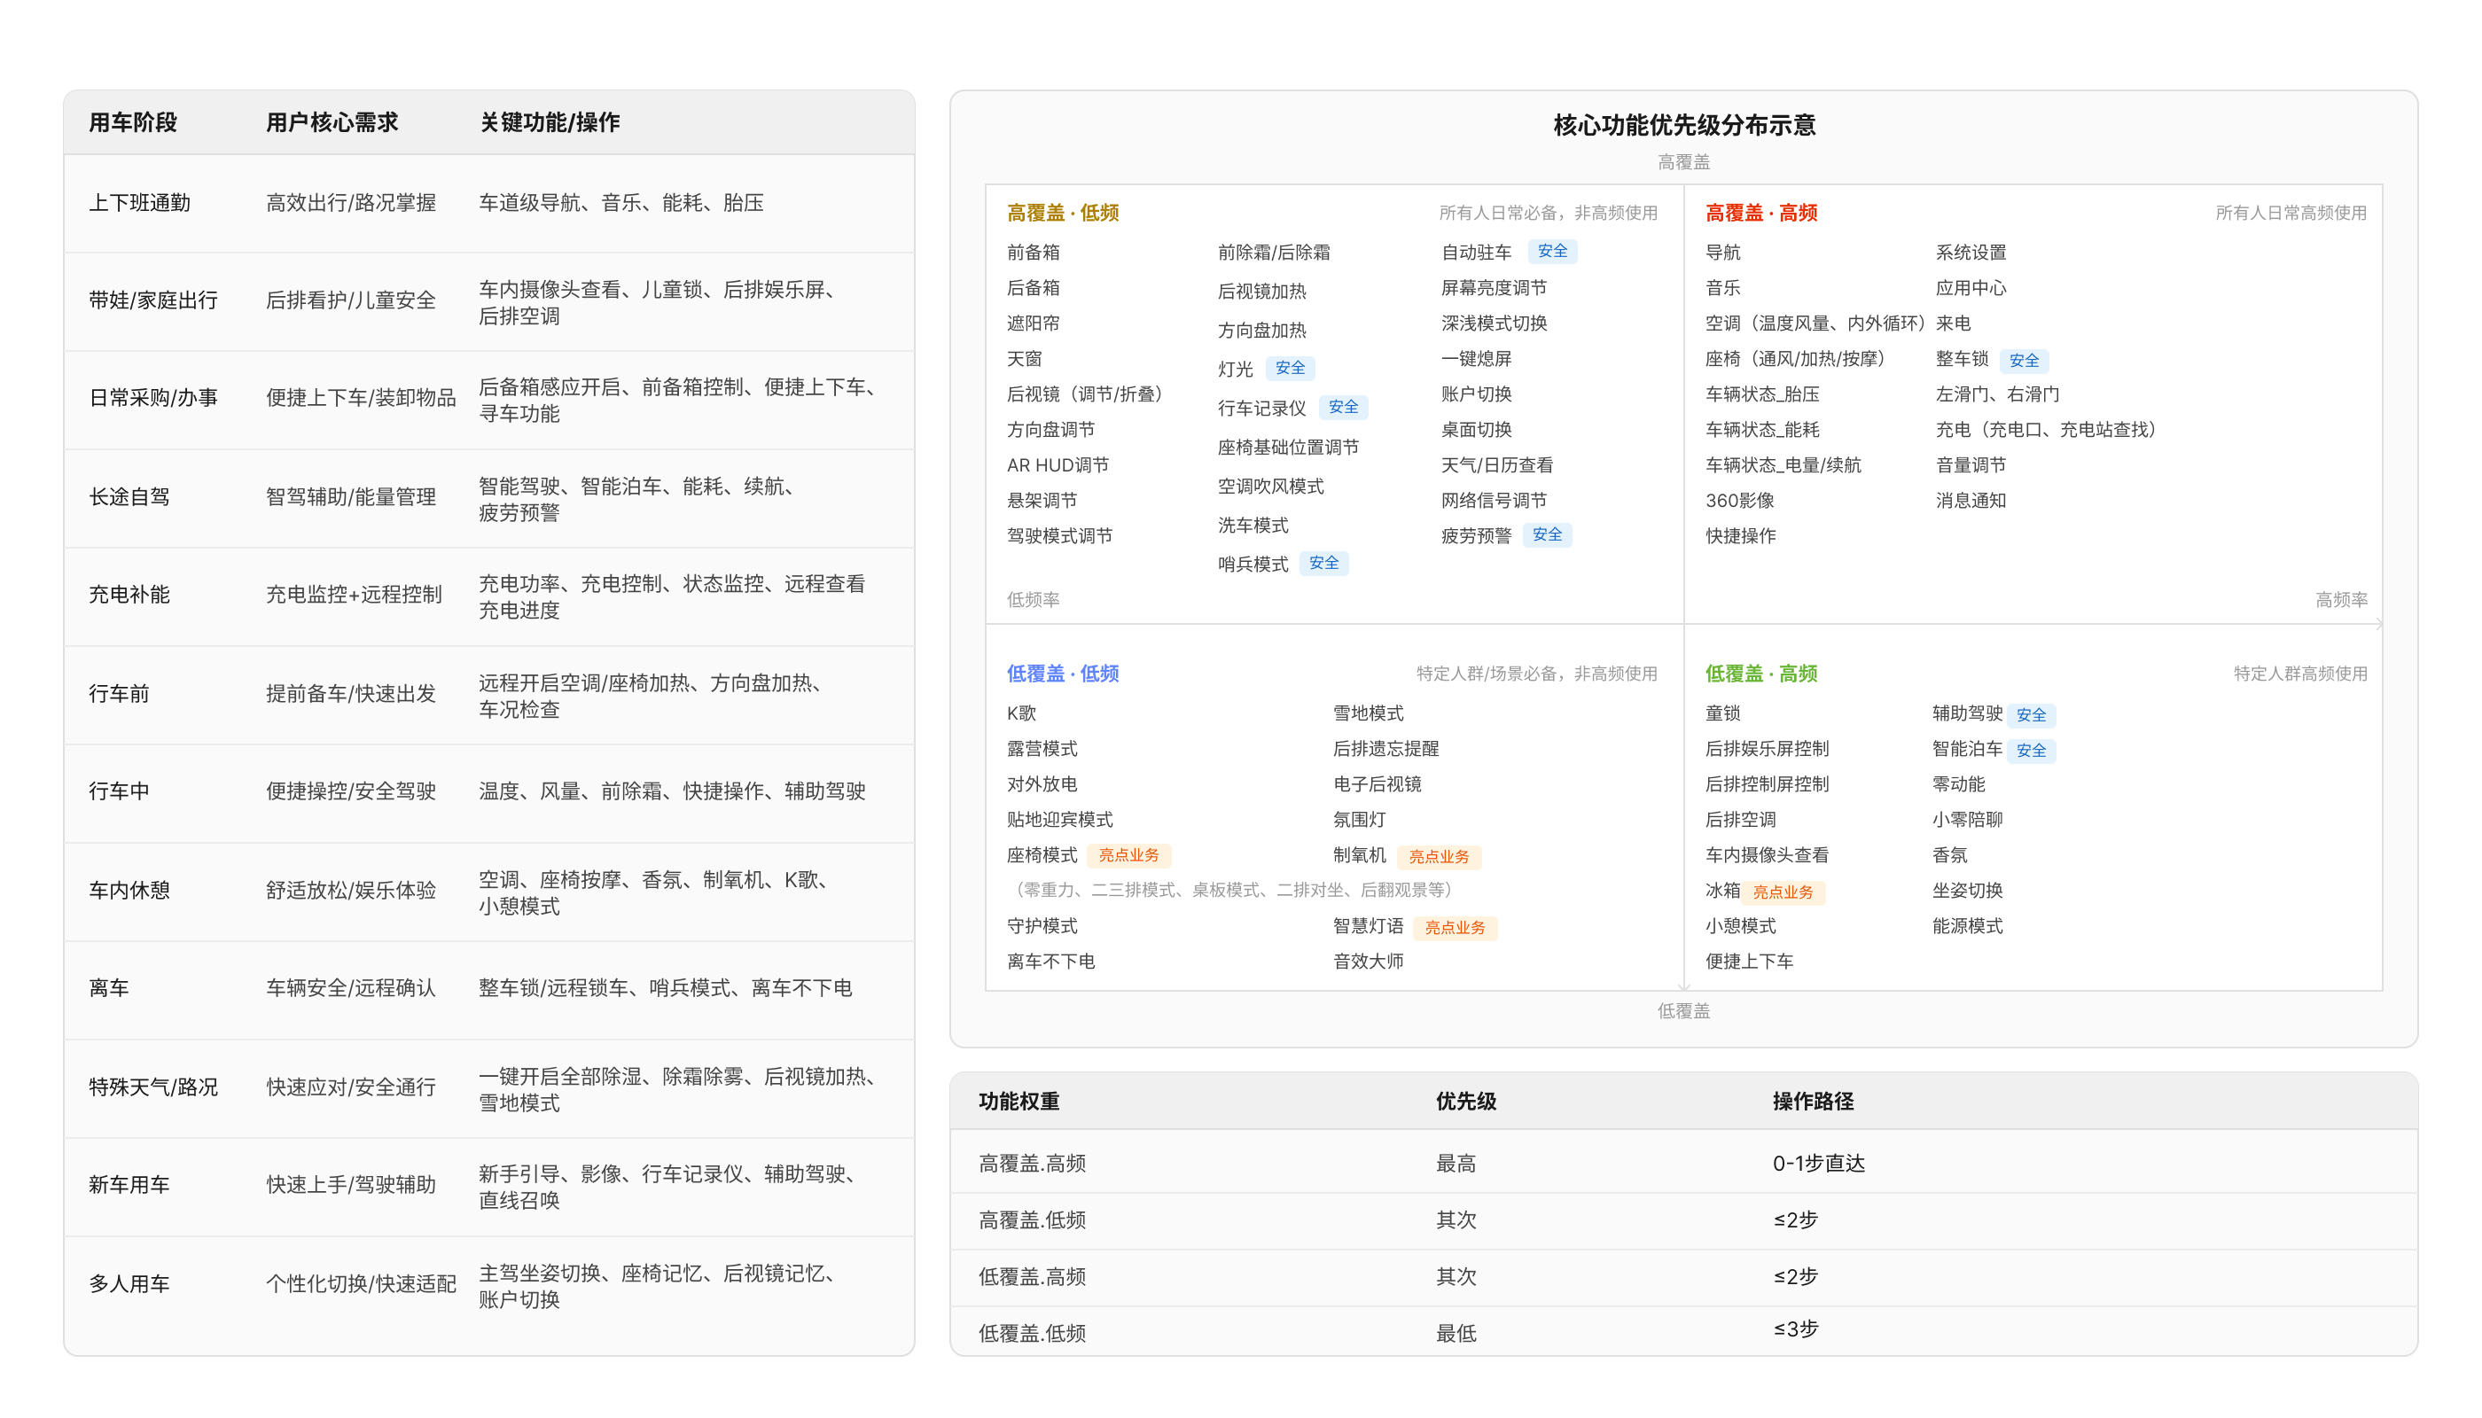Click the 低覆盖 · 高频 quadrant heading
Viewport: 2482px width, 1418px height.
tap(1761, 673)
